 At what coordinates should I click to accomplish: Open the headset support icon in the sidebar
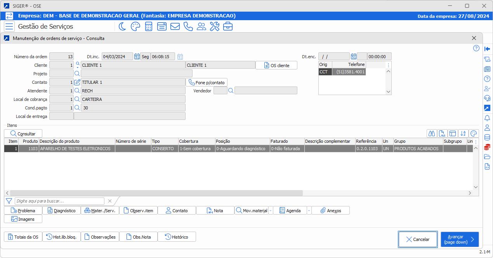click(487, 98)
